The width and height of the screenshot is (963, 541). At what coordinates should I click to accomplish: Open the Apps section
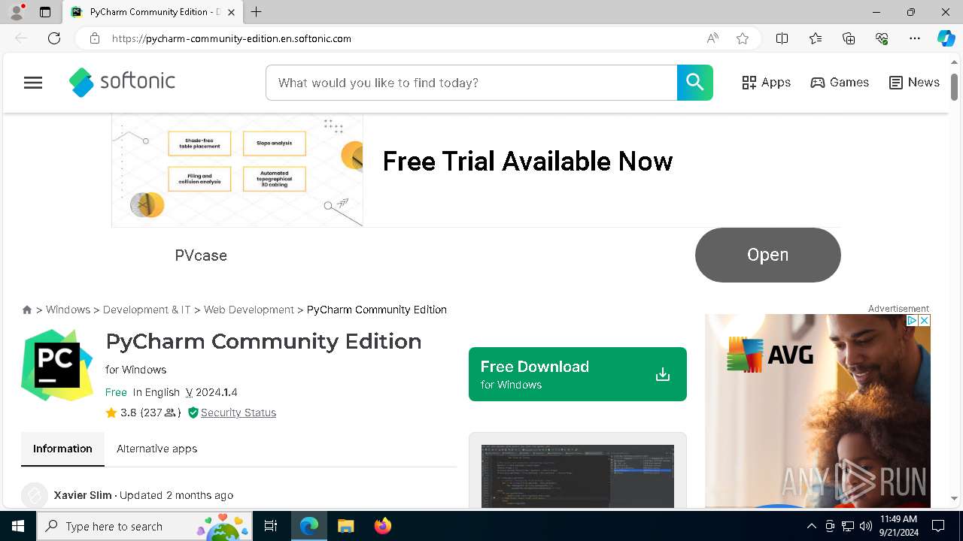(766, 83)
